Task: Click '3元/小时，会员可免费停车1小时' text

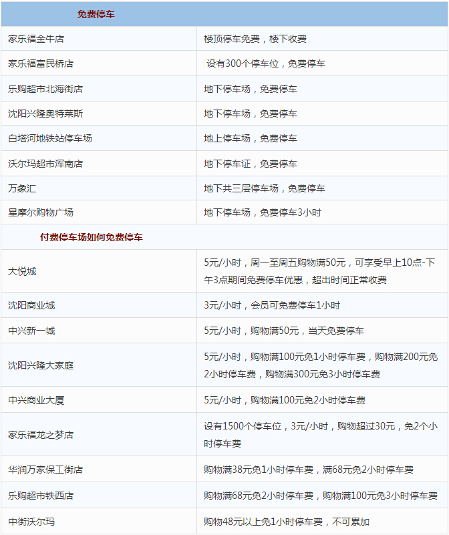Action: [x=272, y=305]
